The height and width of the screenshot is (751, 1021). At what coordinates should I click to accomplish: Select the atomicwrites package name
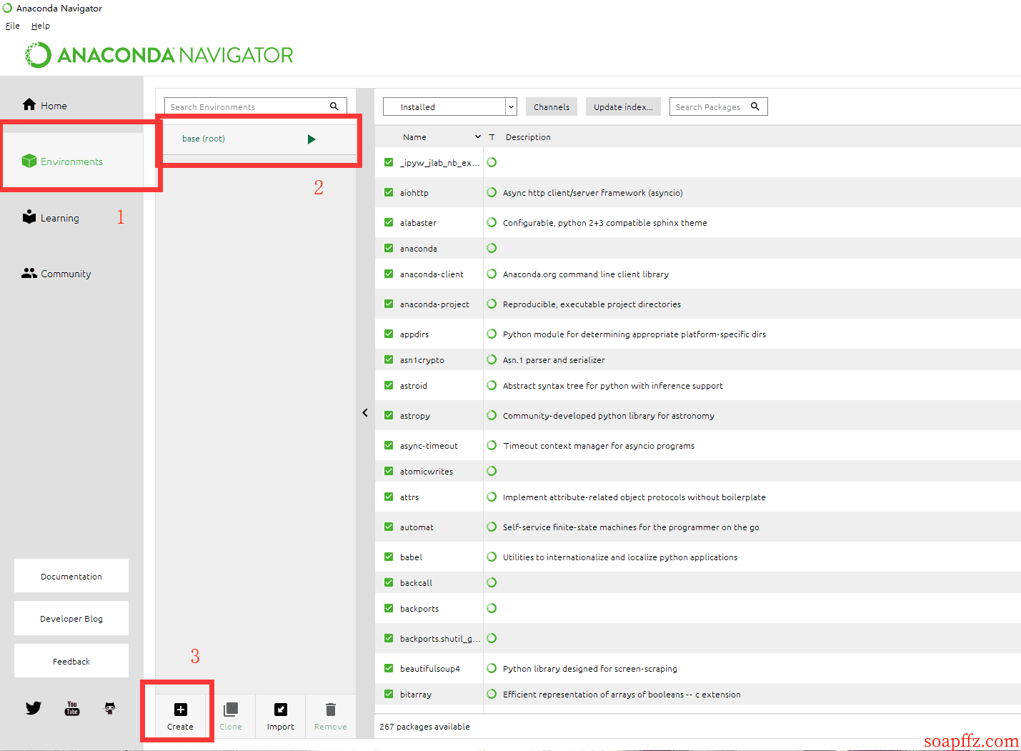tap(427, 471)
